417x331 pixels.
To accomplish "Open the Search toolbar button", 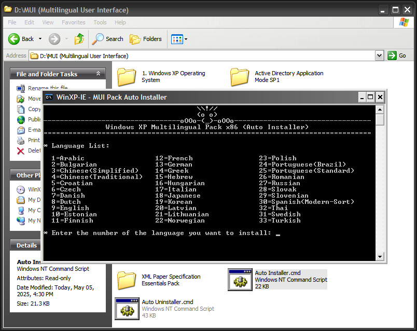I will pos(108,39).
